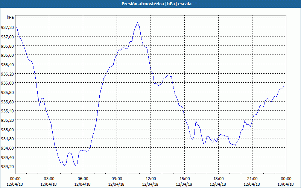This screenshot has width=301, height=188.
Task: Click the 936,00 axis value
Action: pyautogui.click(x=7, y=83)
